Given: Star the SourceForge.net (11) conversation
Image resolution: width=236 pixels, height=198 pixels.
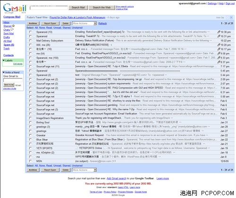Looking at the screenshot, I should [34, 67].
